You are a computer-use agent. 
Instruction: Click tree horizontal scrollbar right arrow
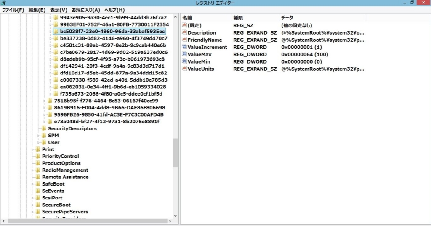(x=170, y=221)
